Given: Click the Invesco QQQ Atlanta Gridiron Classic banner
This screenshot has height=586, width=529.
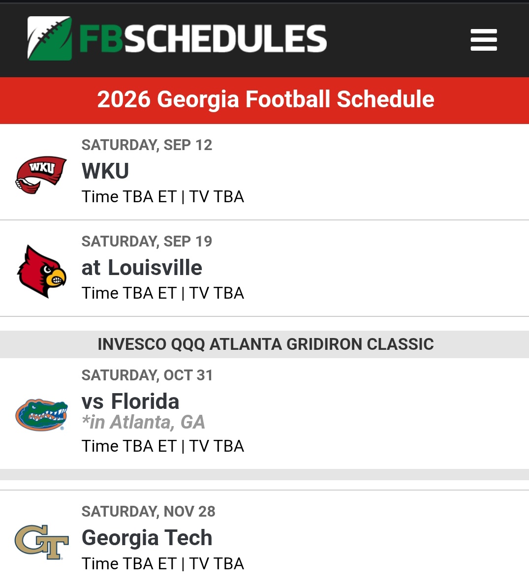Looking at the screenshot, I should click(265, 344).
